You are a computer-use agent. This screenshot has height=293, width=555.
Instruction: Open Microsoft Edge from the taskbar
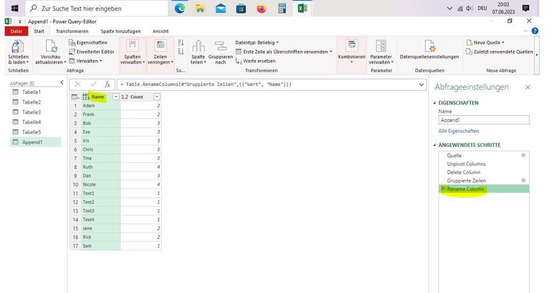click(179, 8)
